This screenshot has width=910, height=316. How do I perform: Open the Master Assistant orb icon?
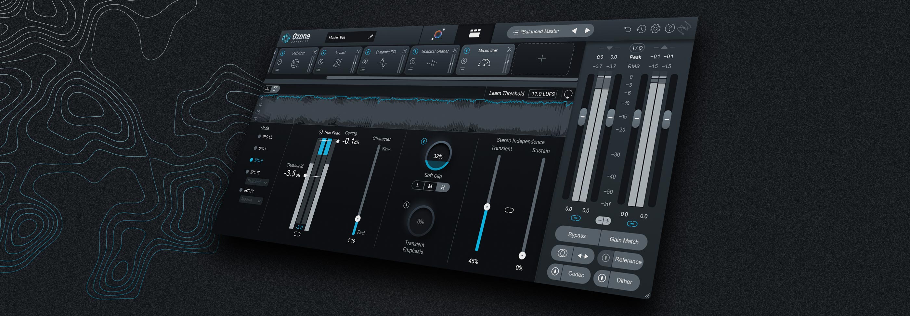tap(438, 35)
